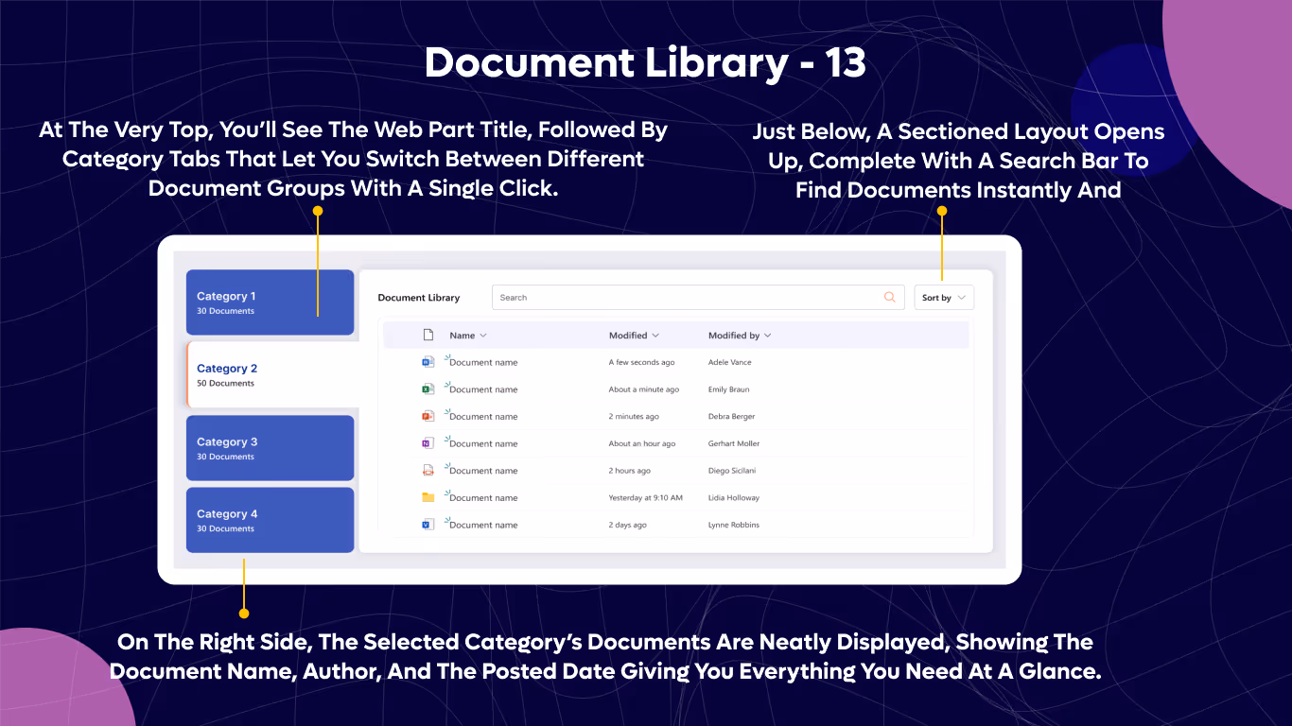Image resolution: width=1292 pixels, height=726 pixels.
Task: Open Category 4 with 30 Documents
Action: point(270,520)
